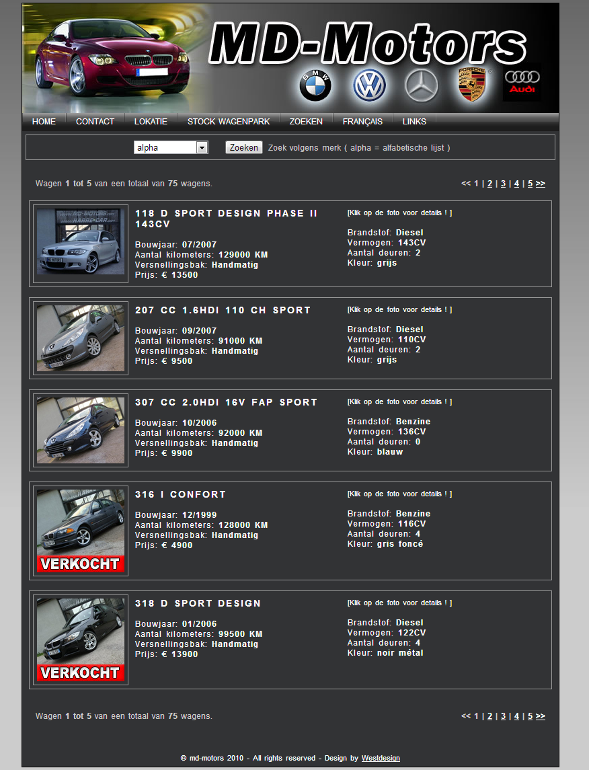
Task: Click next page arrows in bottom pagination
Action: tap(541, 716)
